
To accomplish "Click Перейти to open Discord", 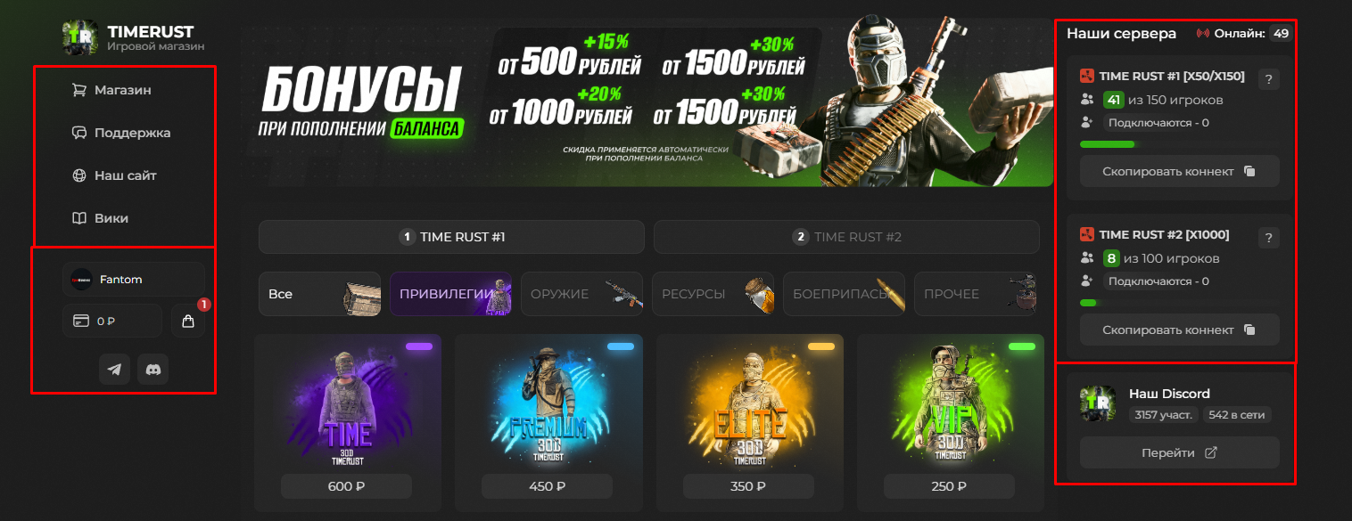I will tap(1179, 452).
